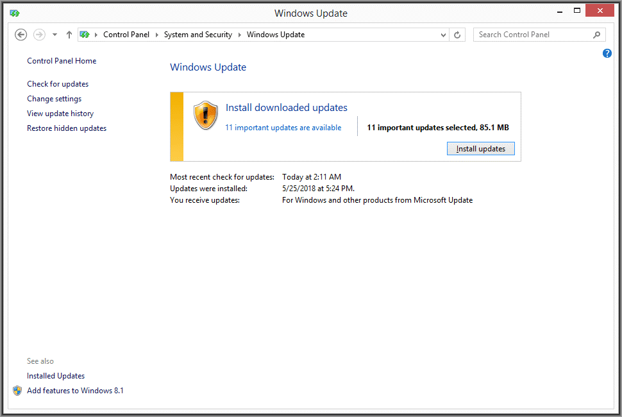Select the Control Panel breadcrumb
This screenshot has height=417, width=622.
click(x=126, y=35)
